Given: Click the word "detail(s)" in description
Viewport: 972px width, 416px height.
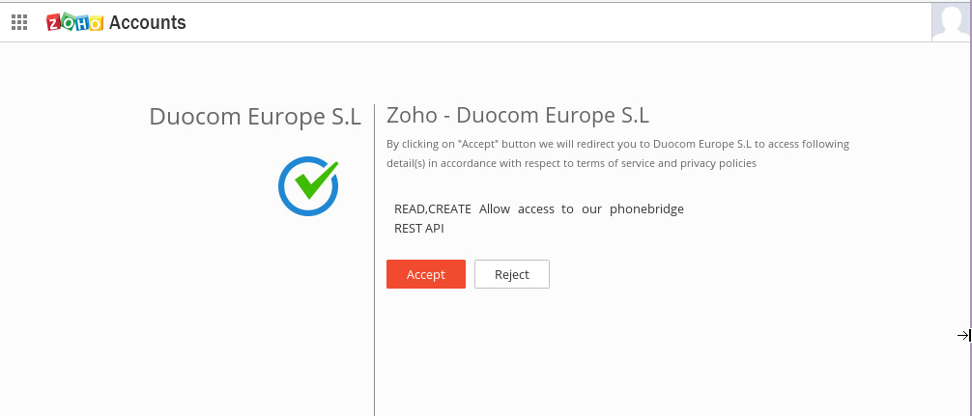Looking at the screenshot, I should pos(406,163).
